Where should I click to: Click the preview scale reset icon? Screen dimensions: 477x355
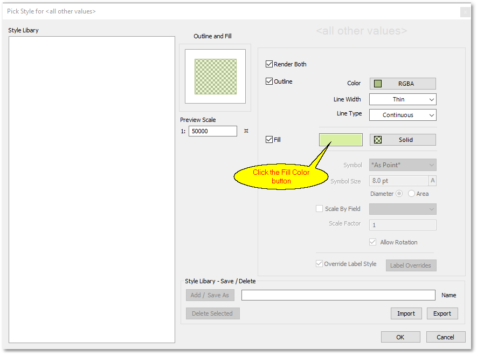(x=246, y=131)
